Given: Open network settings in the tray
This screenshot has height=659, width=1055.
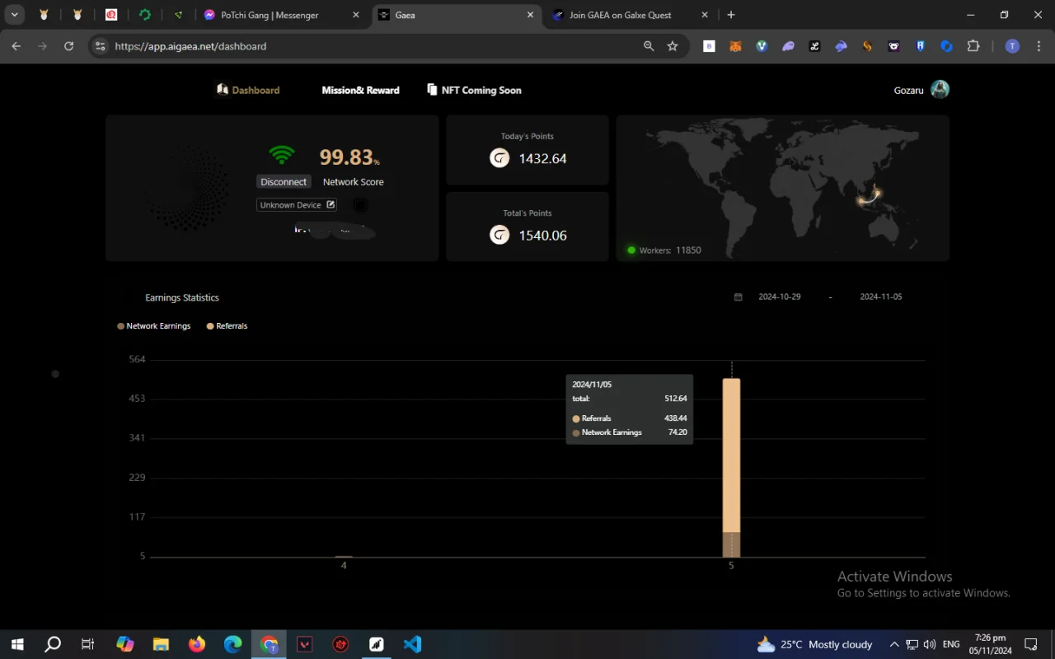Looking at the screenshot, I should coord(912,644).
